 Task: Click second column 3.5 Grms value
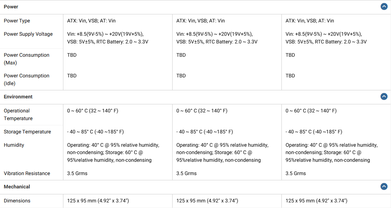(x=187, y=174)
